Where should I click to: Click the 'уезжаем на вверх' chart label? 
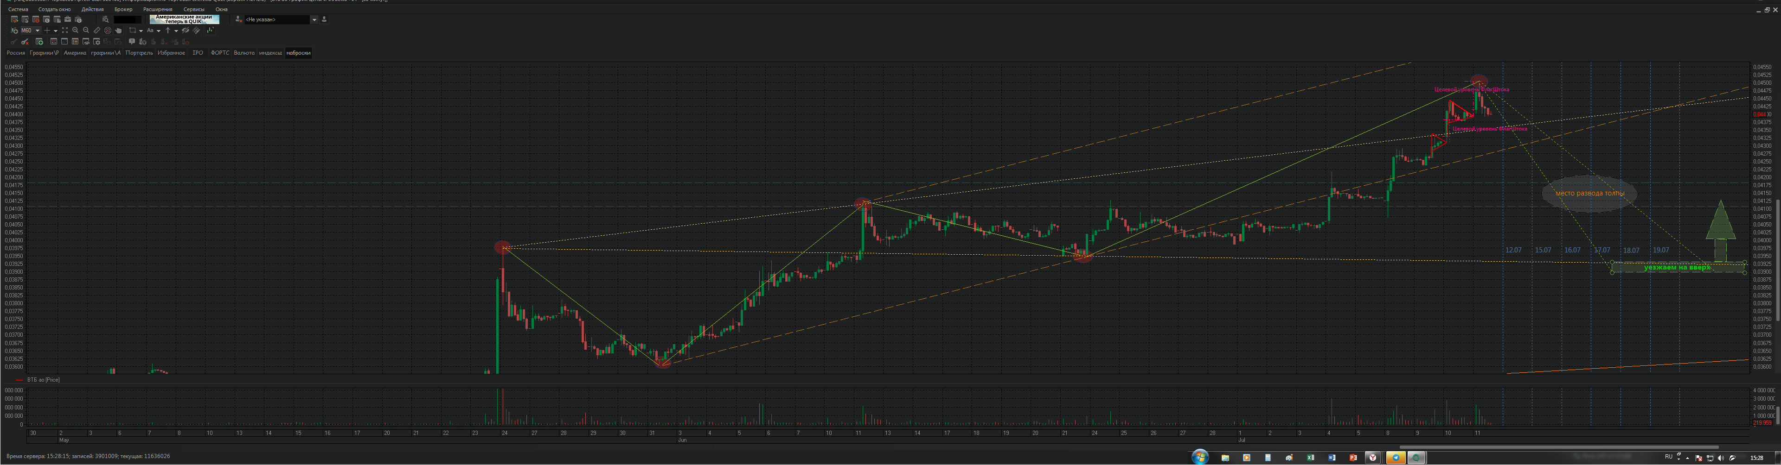(1677, 268)
